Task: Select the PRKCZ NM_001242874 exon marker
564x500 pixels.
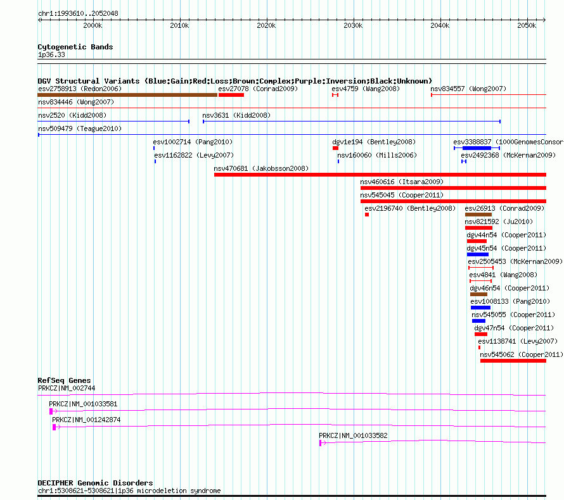Action: 54,427
